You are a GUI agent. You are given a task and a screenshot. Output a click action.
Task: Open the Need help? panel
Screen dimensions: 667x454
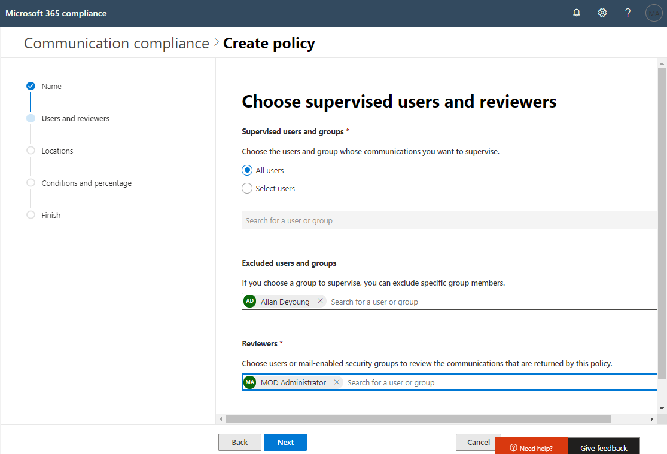[531, 447]
